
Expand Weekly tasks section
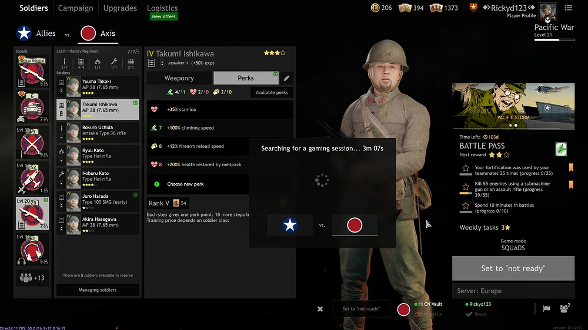click(485, 227)
